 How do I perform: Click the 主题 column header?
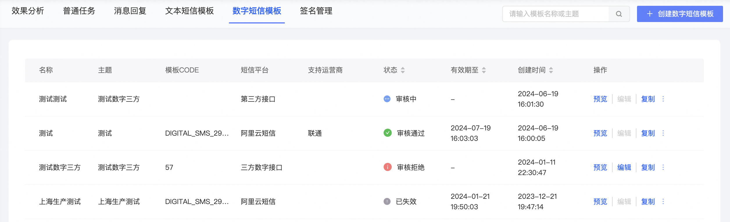(105, 70)
